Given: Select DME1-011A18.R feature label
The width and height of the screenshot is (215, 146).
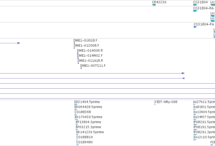Looking at the screenshot, I should point(90,60).
